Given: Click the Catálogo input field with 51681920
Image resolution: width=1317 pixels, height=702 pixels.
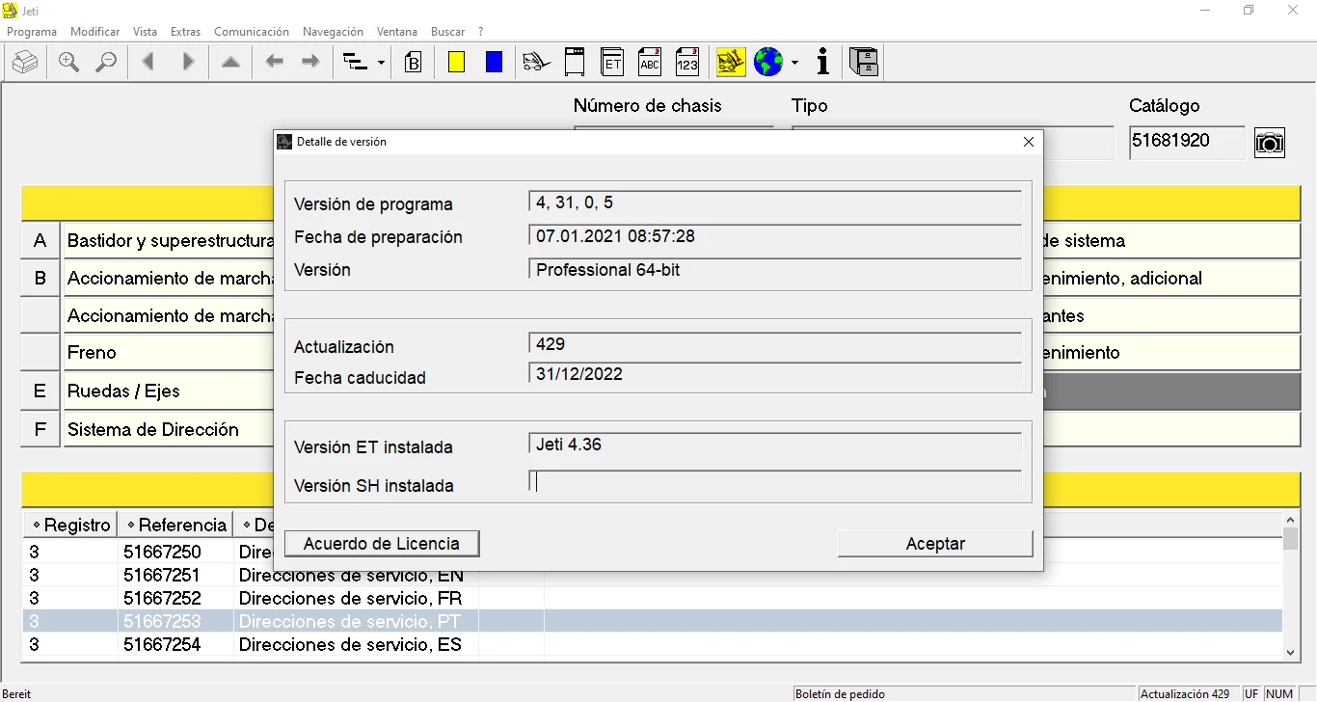Looking at the screenshot, I should click(1187, 142).
